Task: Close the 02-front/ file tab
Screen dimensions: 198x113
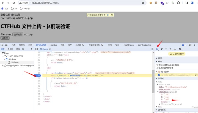Action: coord(50,49)
